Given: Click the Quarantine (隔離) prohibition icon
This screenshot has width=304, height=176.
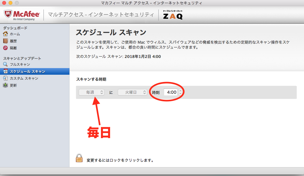Looking at the screenshot, I should 5,48.
